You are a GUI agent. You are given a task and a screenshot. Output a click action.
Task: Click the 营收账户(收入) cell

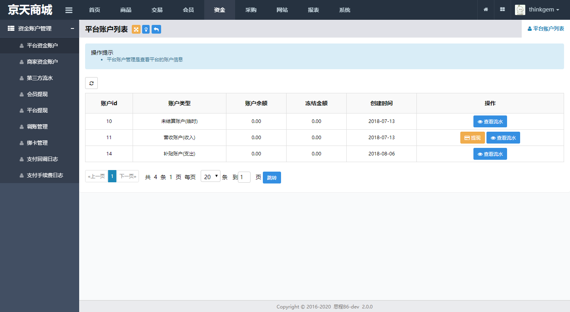(x=179, y=138)
